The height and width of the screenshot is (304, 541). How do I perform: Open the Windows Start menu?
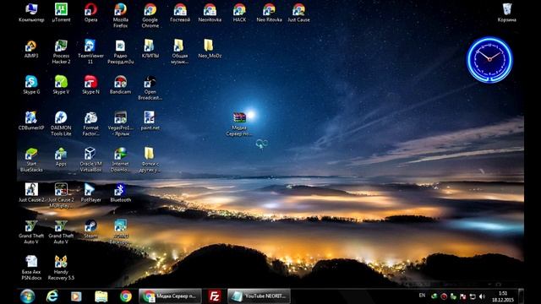[x=27, y=296]
